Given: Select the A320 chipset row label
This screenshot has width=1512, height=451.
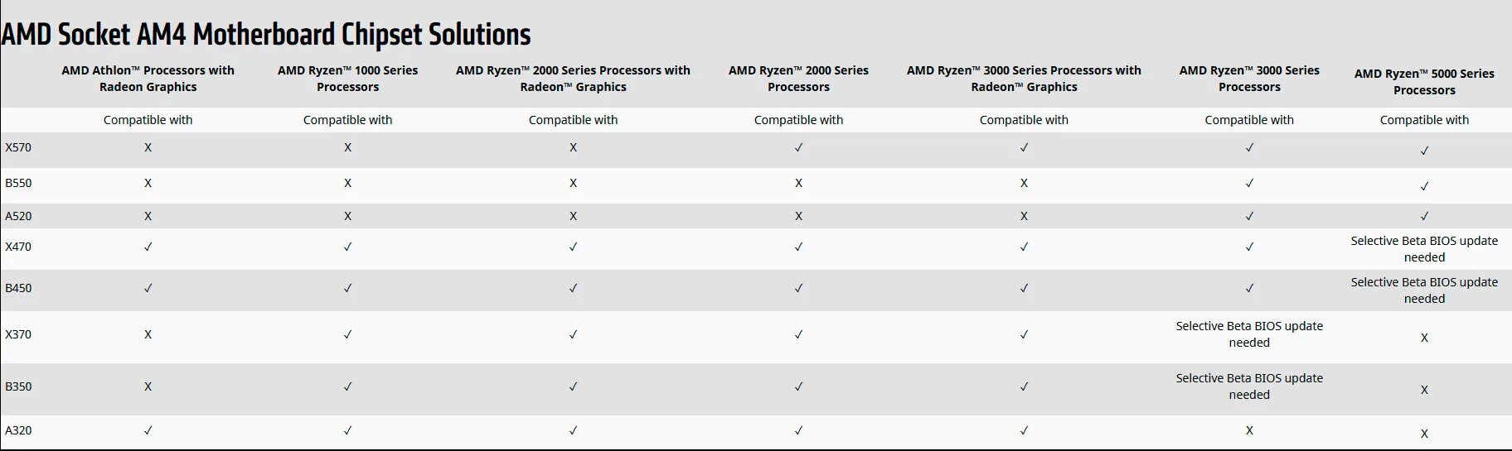Looking at the screenshot, I should (18, 430).
